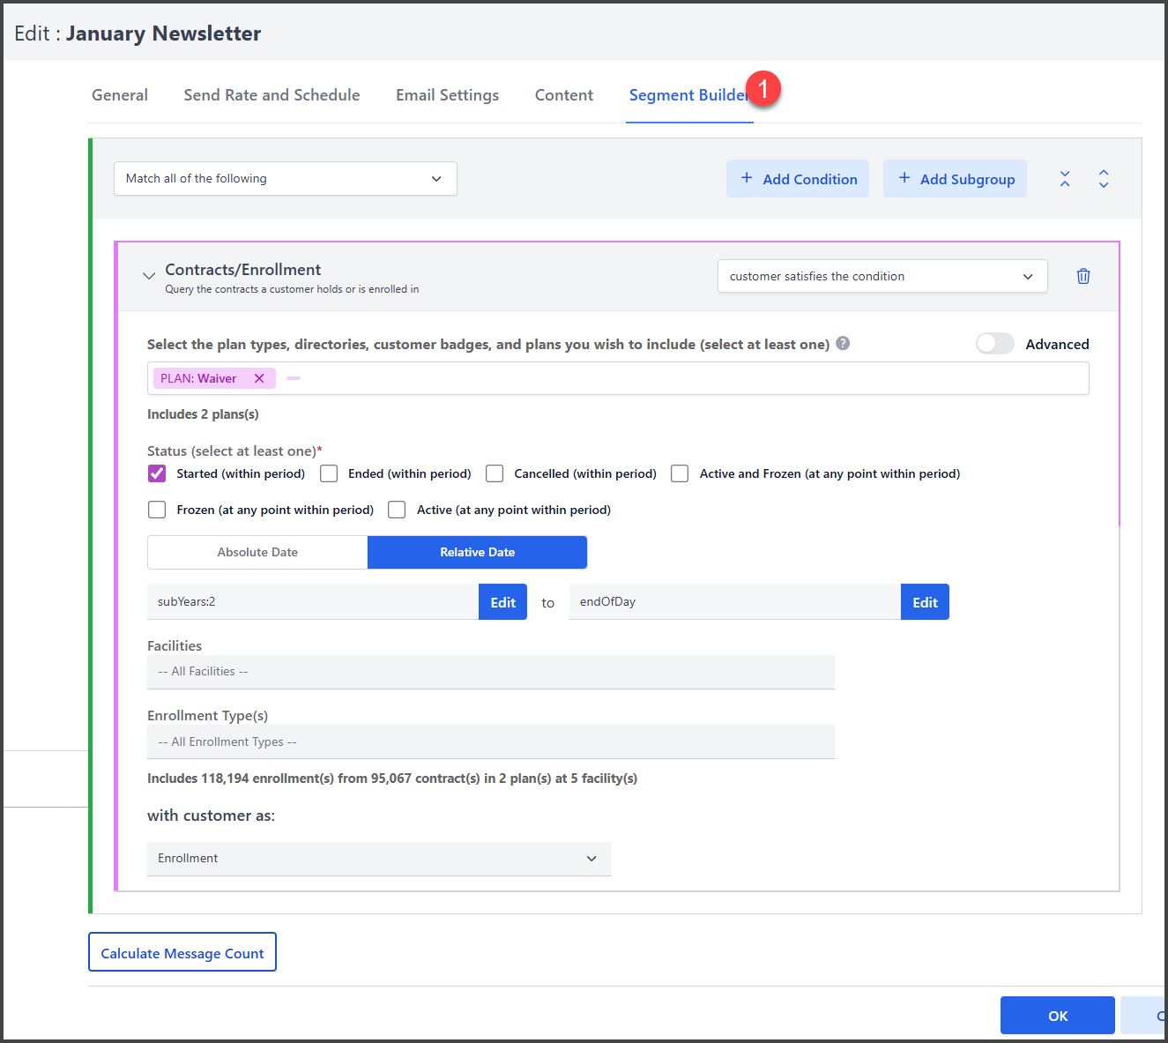Click Calculate Message Count button
The height and width of the screenshot is (1043, 1168).
pyautogui.click(x=182, y=952)
